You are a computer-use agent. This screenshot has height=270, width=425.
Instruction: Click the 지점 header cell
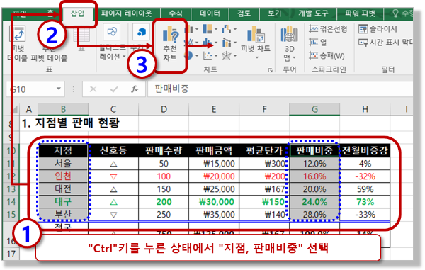click(x=63, y=150)
